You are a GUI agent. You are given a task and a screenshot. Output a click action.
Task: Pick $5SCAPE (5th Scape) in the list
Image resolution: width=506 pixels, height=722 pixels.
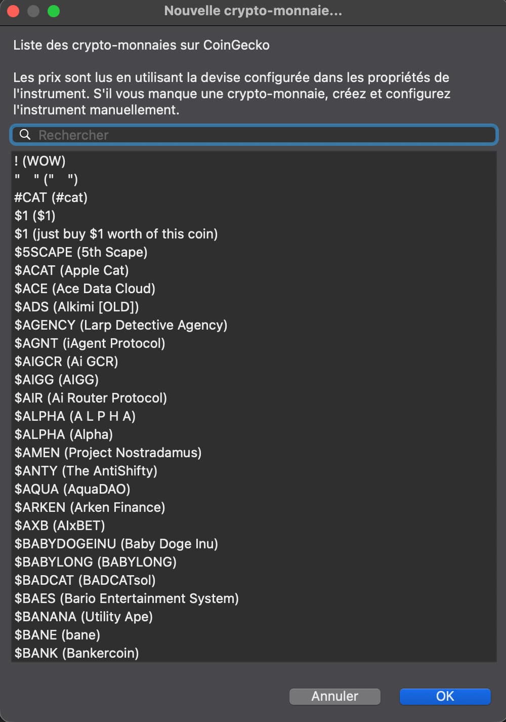[81, 252]
